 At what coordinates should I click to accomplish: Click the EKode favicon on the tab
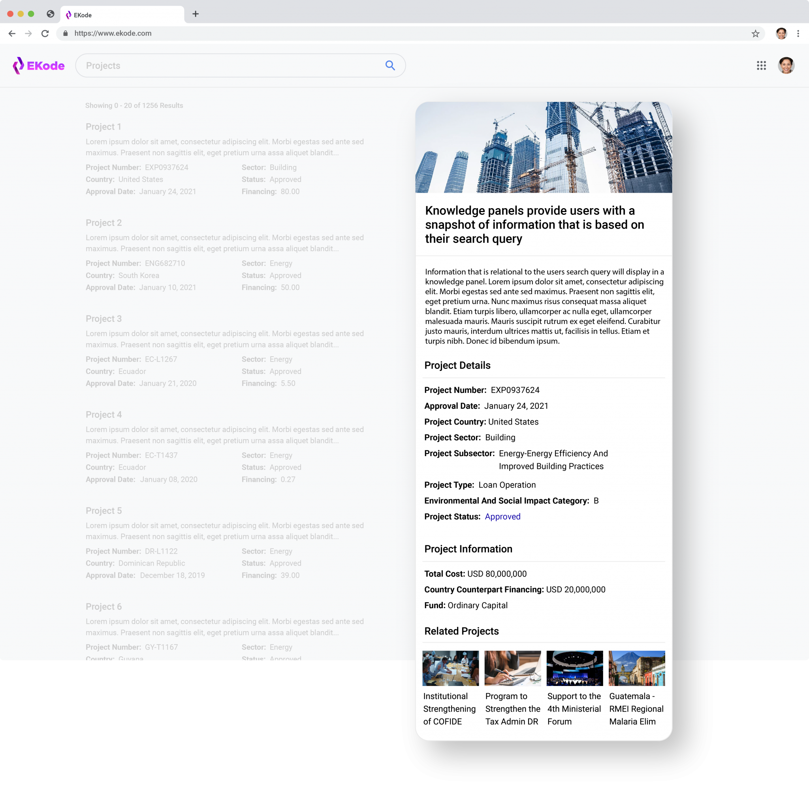tap(68, 15)
